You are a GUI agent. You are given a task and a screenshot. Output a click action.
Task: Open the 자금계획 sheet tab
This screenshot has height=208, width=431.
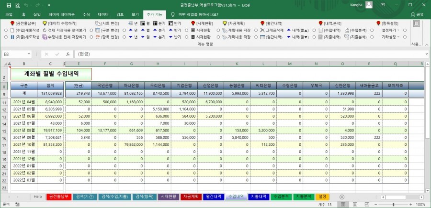[191, 197]
